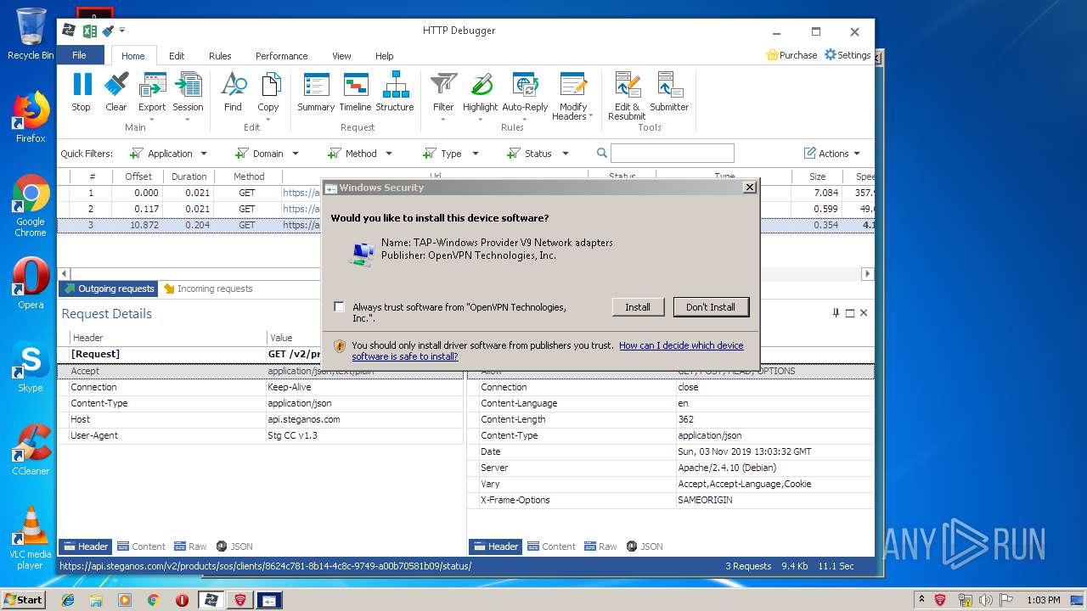Click the Install button

click(x=638, y=307)
